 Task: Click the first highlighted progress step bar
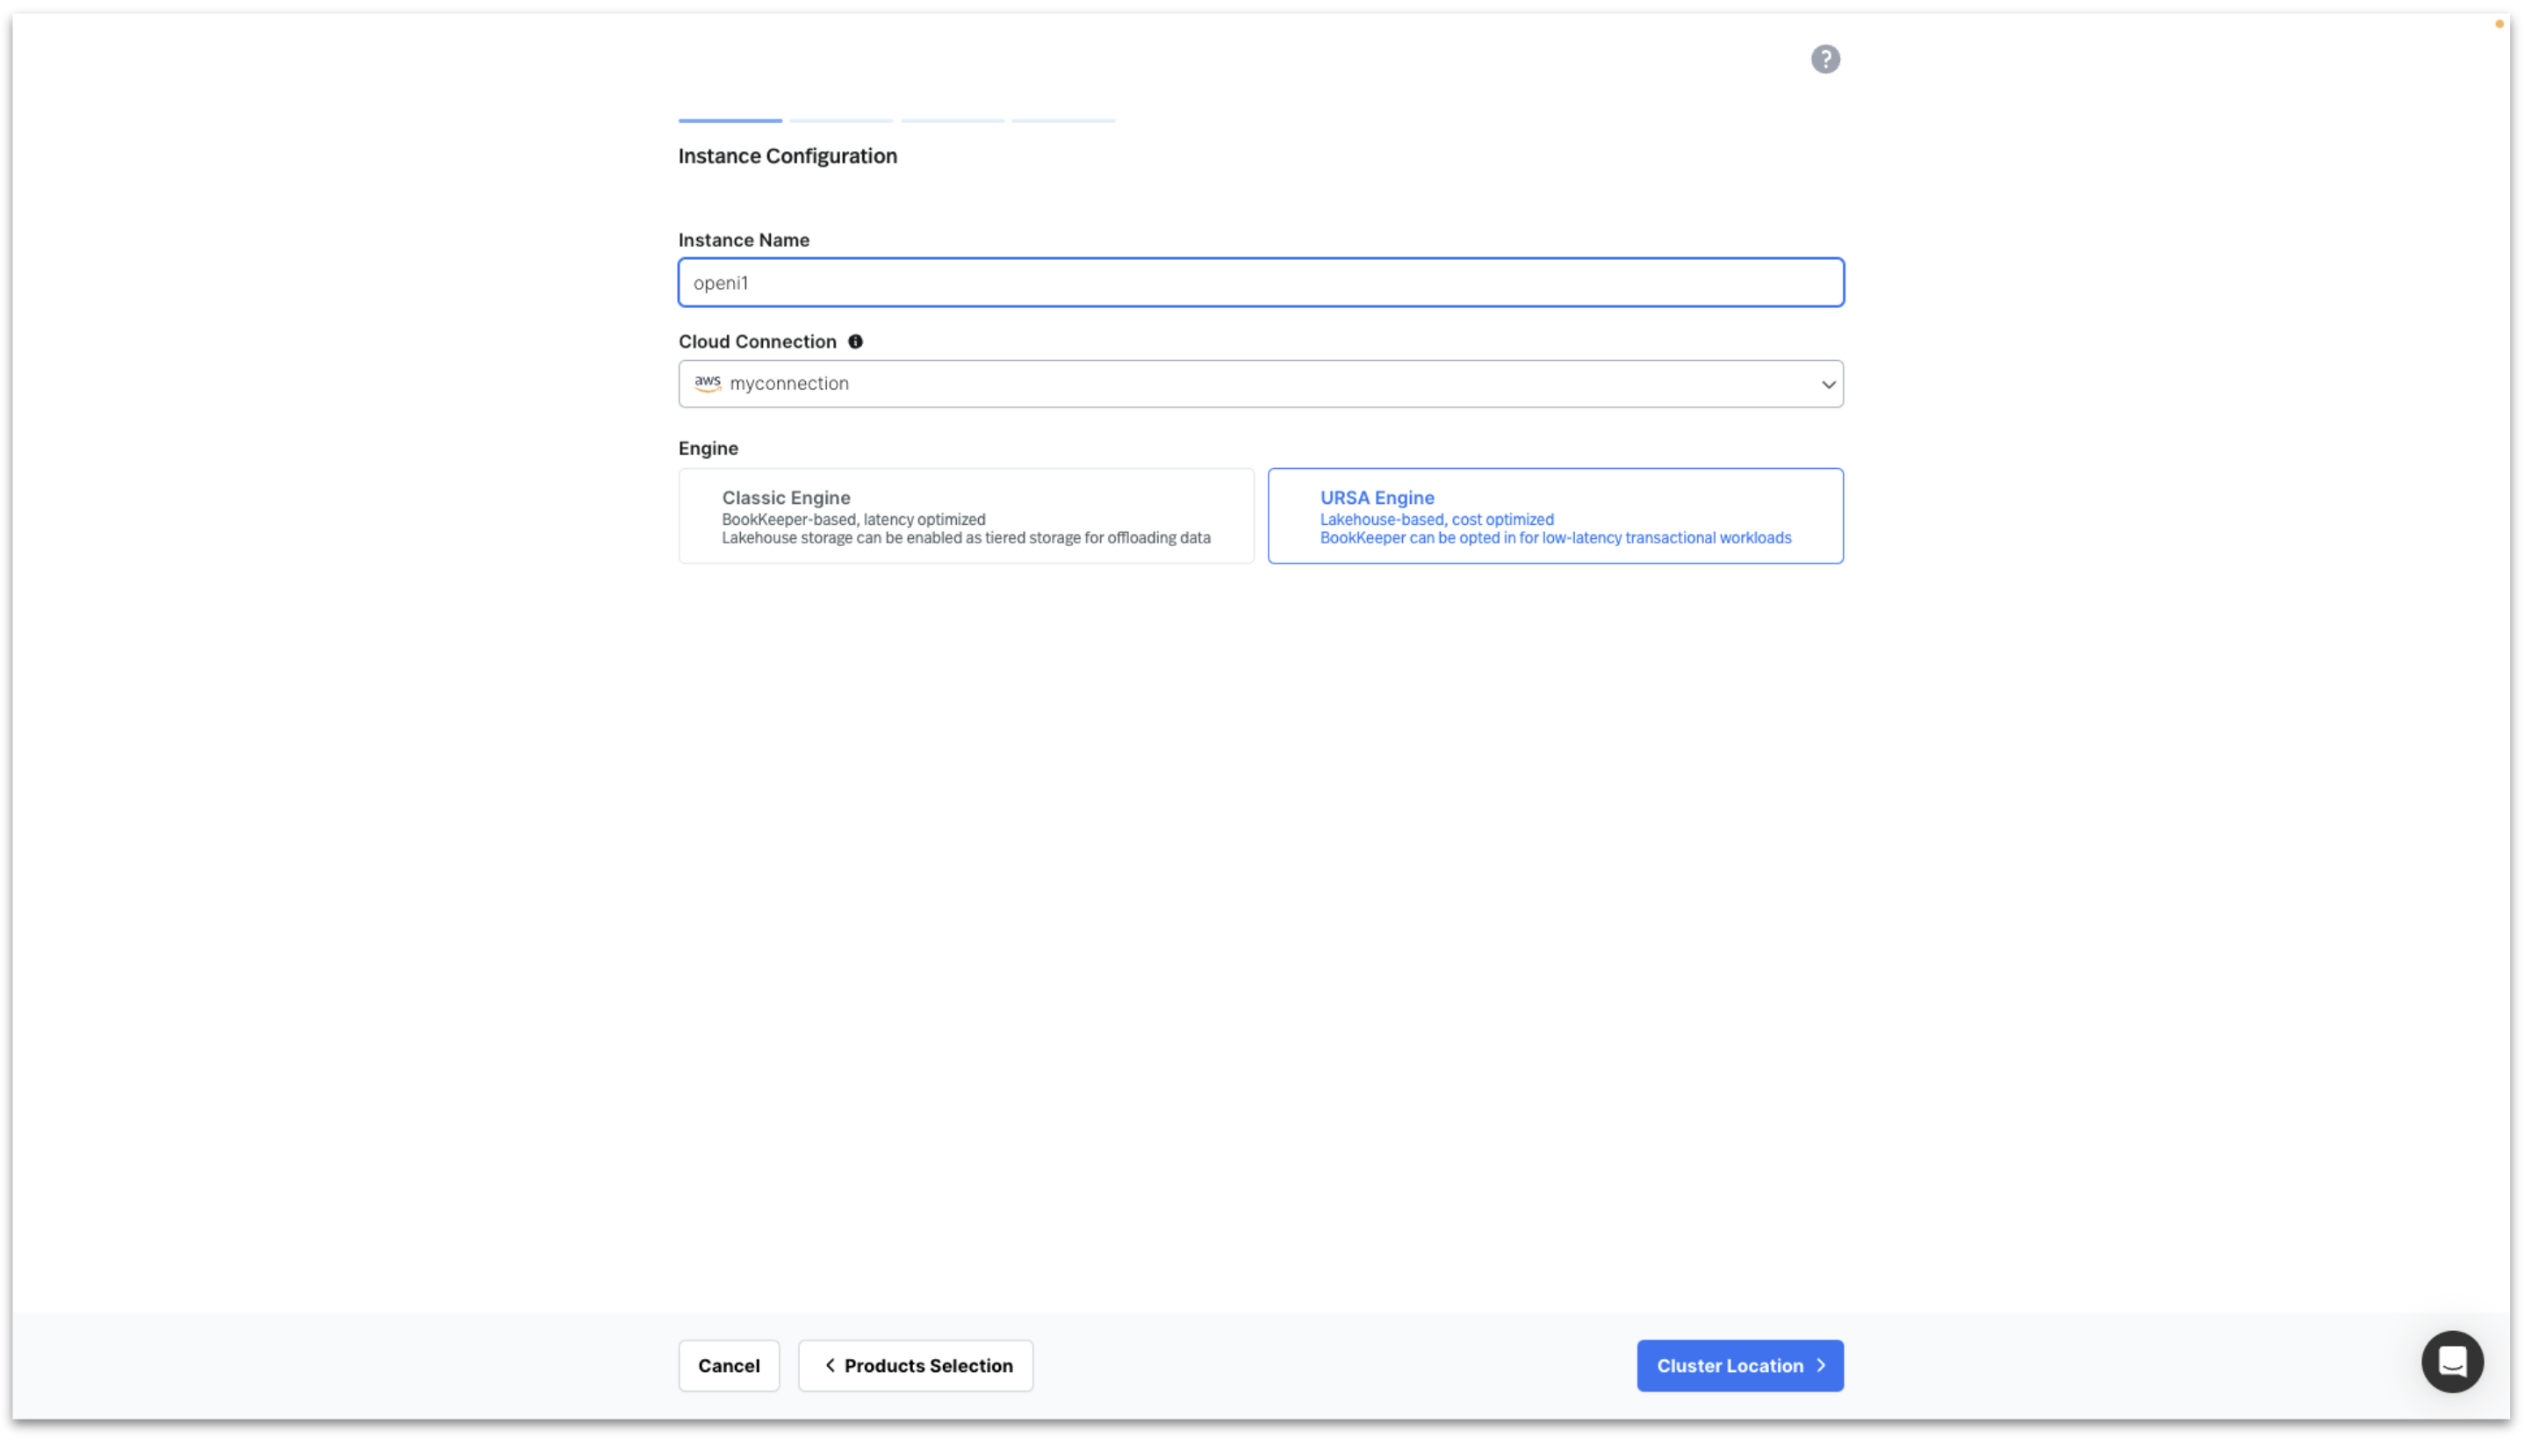pos(729,120)
